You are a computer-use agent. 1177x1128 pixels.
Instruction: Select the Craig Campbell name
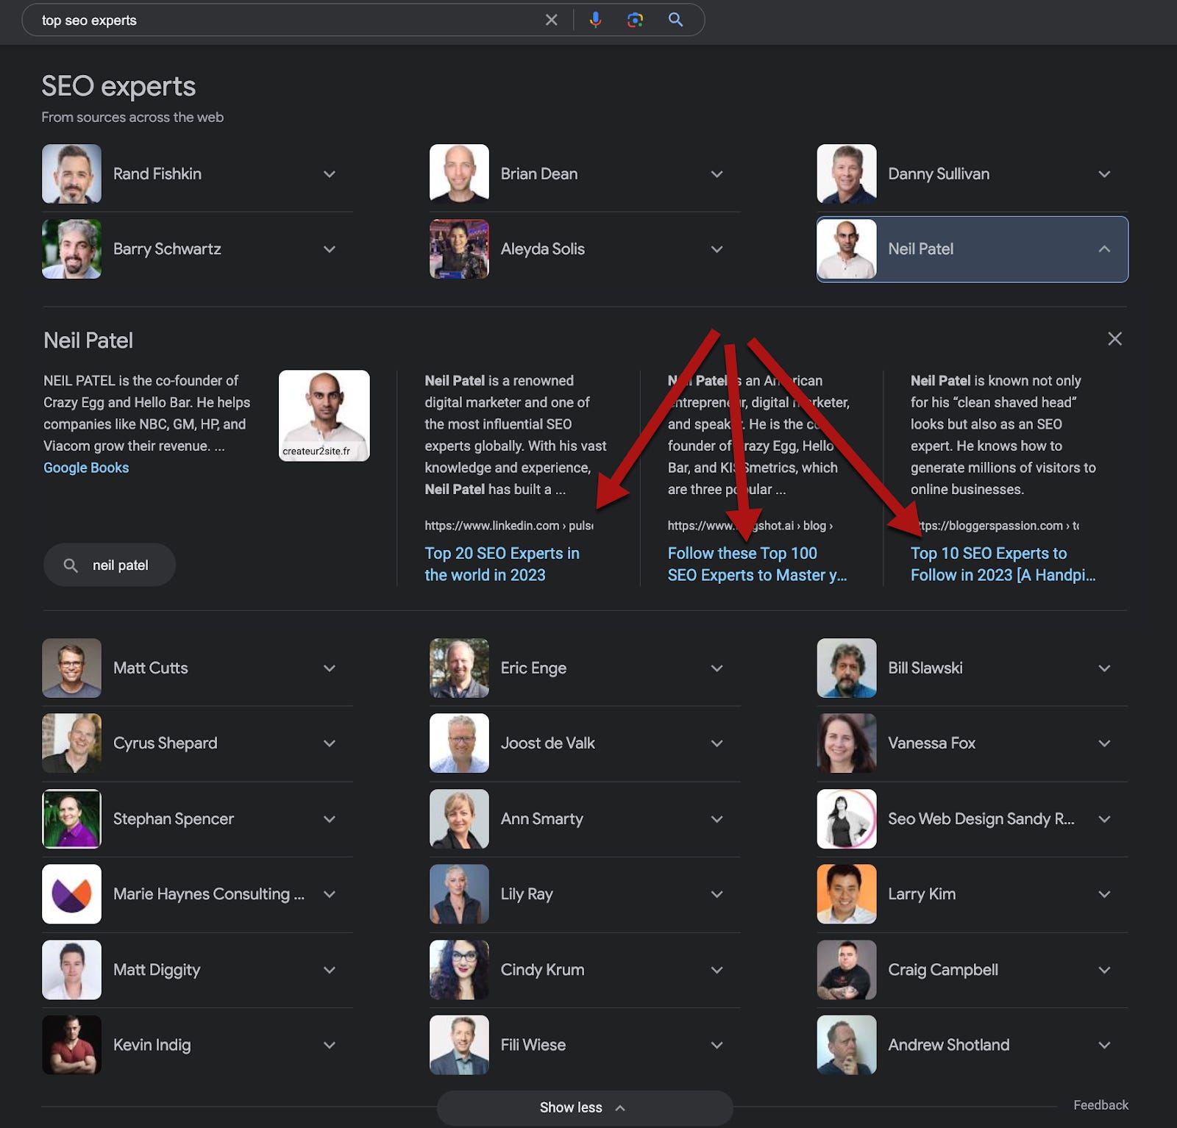coord(943,970)
